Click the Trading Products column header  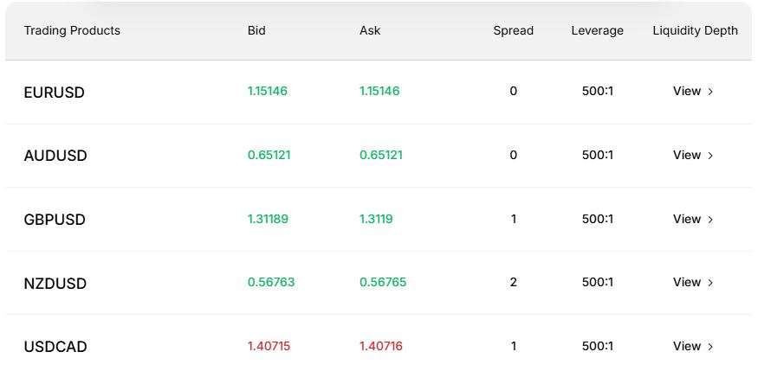72,30
